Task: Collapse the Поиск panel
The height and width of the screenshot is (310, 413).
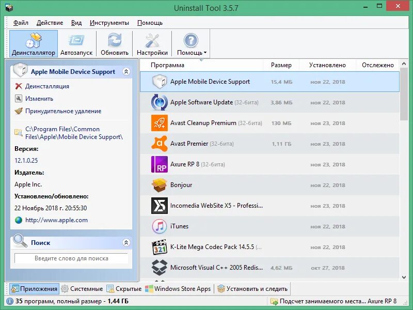Action: pos(126,242)
